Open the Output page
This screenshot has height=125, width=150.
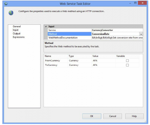[x=17, y=34]
